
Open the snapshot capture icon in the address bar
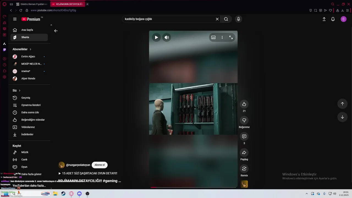[x=315, y=10]
